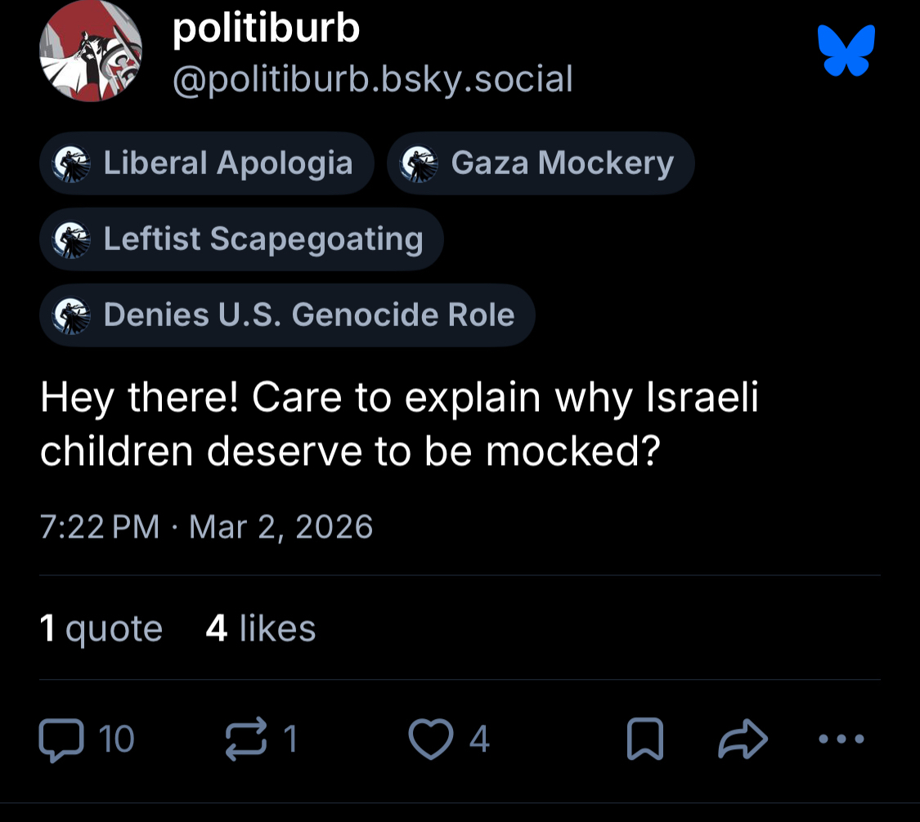Select the Gaza Mockery label
This screenshot has width=920, height=822.
coord(562,163)
